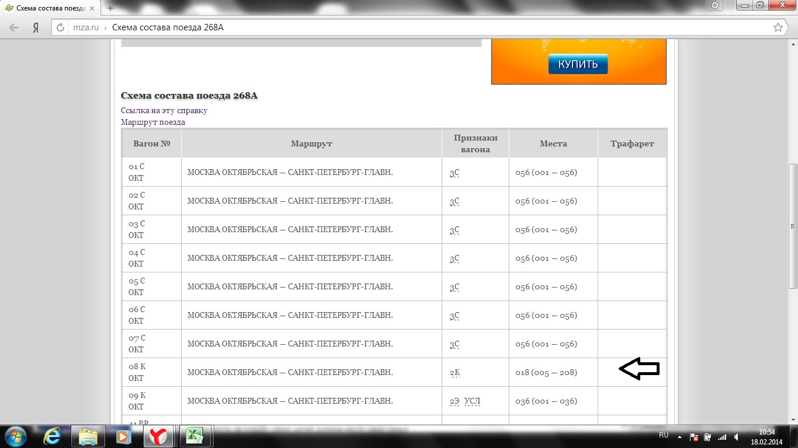The width and height of the screenshot is (798, 448).
Task: Open the volume control speaker icon
Action: pyautogui.click(x=737, y=436)
